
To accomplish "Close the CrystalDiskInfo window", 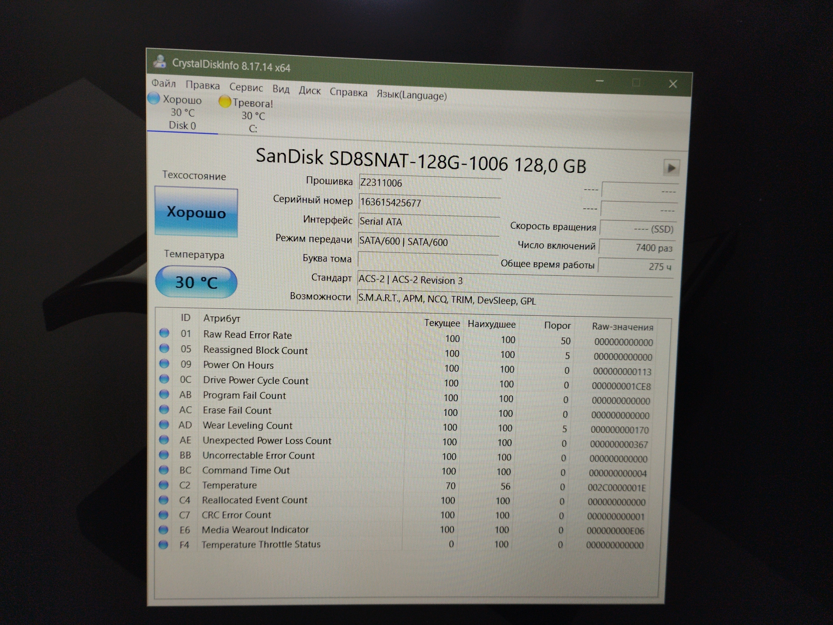I will point(673,84).
